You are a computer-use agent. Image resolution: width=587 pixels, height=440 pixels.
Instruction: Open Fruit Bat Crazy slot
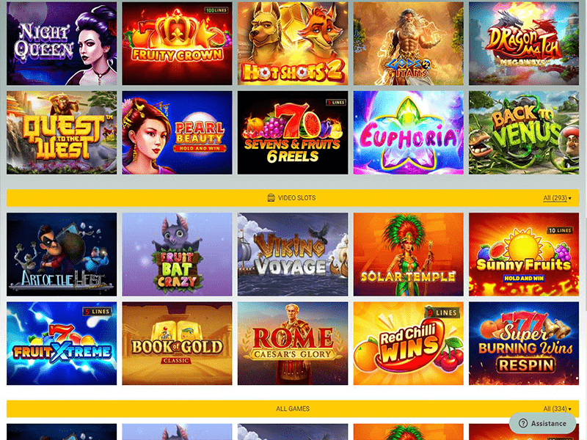coord(177,254)
